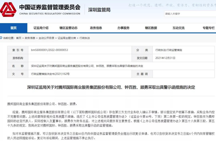The width and height of the screenshot is (216, 141).
Task: Open the 首页 navigation tab
Action: (x=14, y=28)
